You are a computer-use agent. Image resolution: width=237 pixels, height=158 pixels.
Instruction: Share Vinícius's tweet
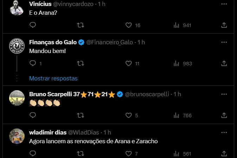(224, 25)
